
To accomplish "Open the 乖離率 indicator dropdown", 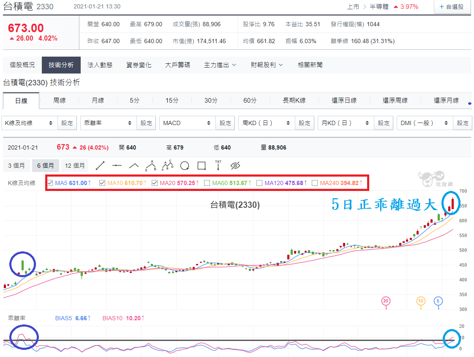I will tap(109, 123).
